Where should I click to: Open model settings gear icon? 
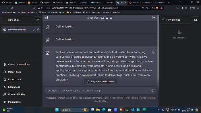(x=107, y=18)
